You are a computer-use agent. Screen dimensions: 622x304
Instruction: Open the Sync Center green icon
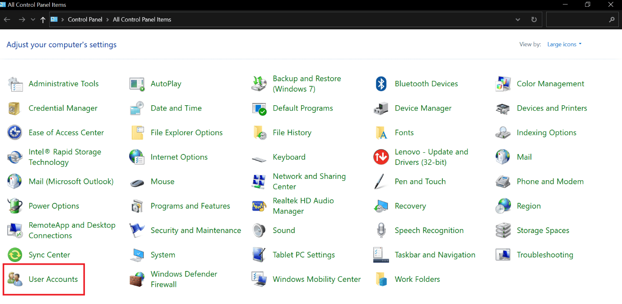point(15,255)
